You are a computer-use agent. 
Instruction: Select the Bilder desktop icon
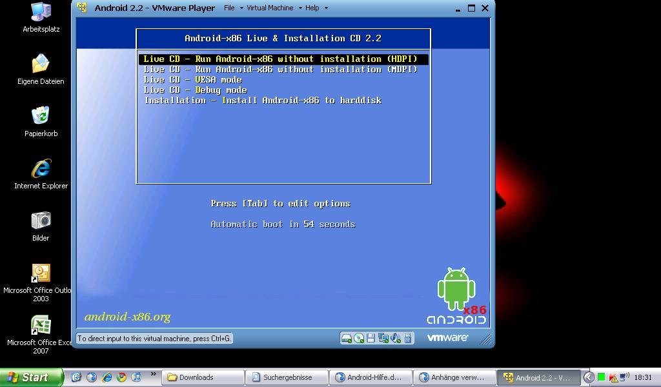point(41,226)
